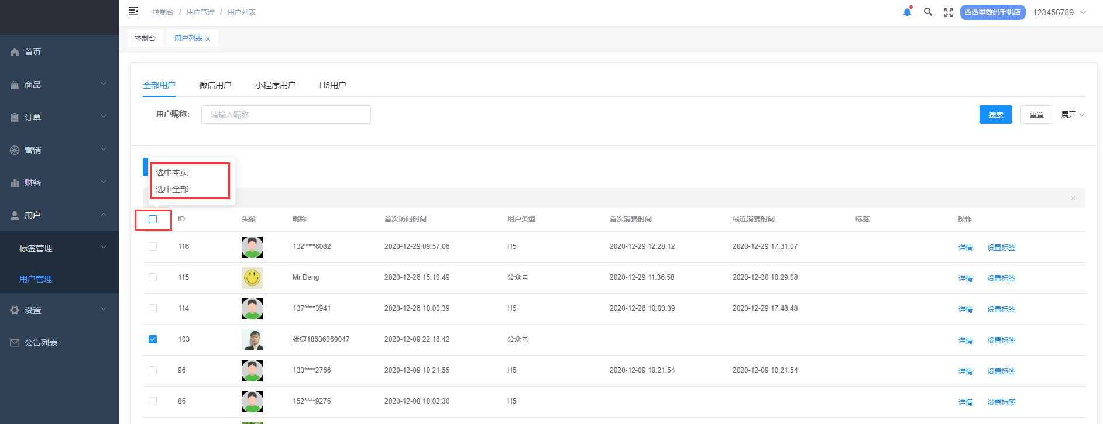Toggle the header select-all checkbox
Screen dimensions: 1103x424
click(153, 219)
